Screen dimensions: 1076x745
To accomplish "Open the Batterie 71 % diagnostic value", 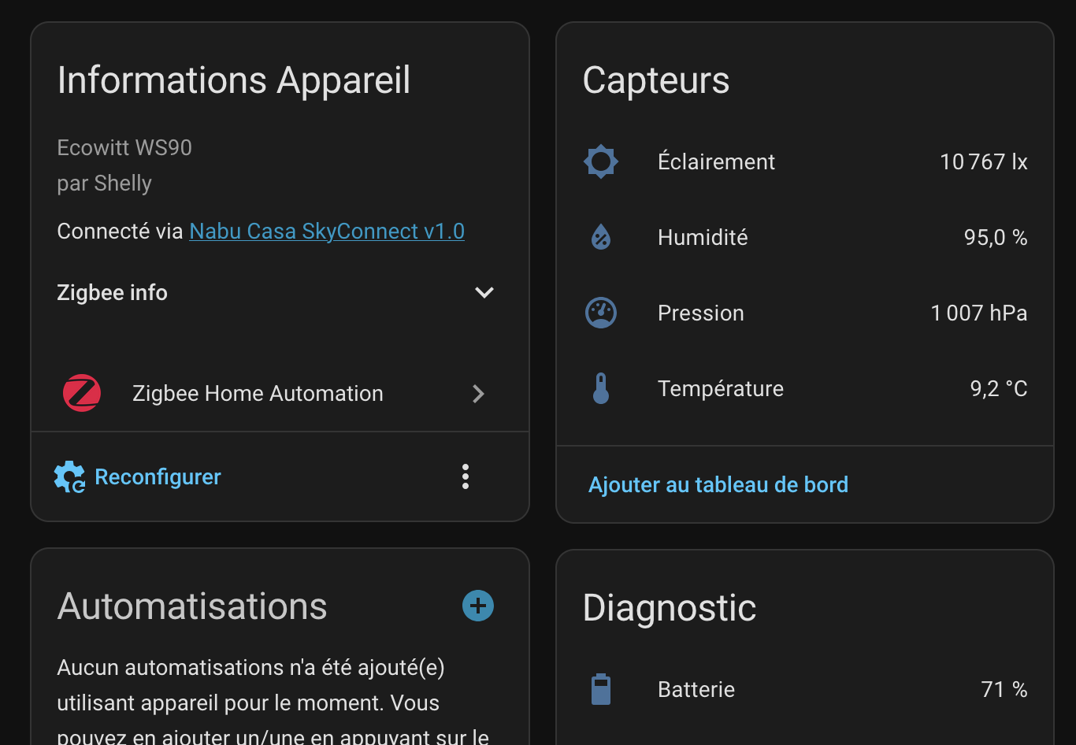I will tap(1004, 689).
